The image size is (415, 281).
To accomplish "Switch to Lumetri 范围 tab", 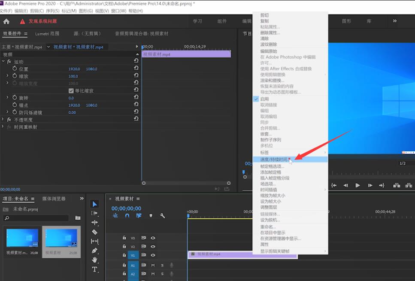I will (47, 33).
